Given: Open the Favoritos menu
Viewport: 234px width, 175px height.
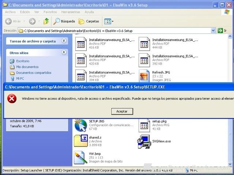Looking at the screenshot, I should (50, 12).
